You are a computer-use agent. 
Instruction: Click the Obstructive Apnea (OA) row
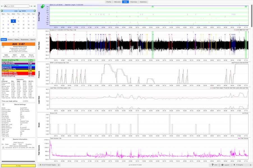(x=19, y=66)
